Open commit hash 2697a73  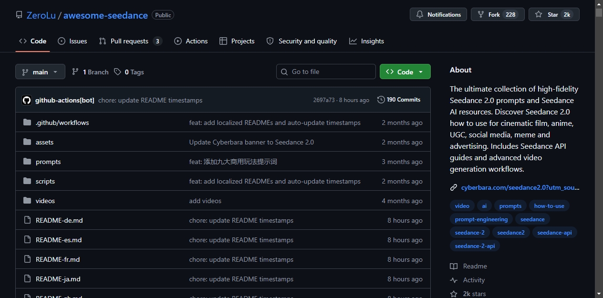(x=324, y=100)
